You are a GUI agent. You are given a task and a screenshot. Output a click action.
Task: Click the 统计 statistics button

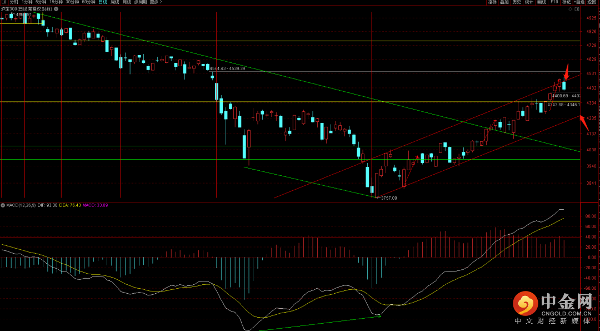click(x=529, y=2)
